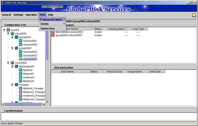Screen dimensions: 198x126
Task: Click the slice Status column header
Action: coord(98,29)
